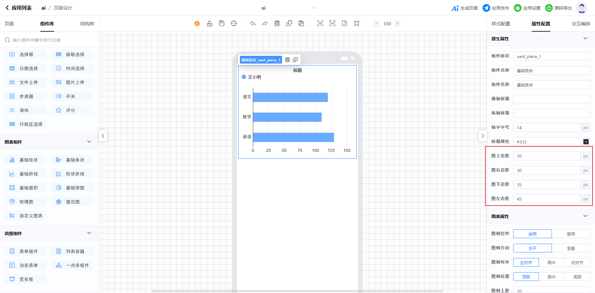Disable the legend control (禁用)
Screen dimensions: 595x293
[571, 234]
